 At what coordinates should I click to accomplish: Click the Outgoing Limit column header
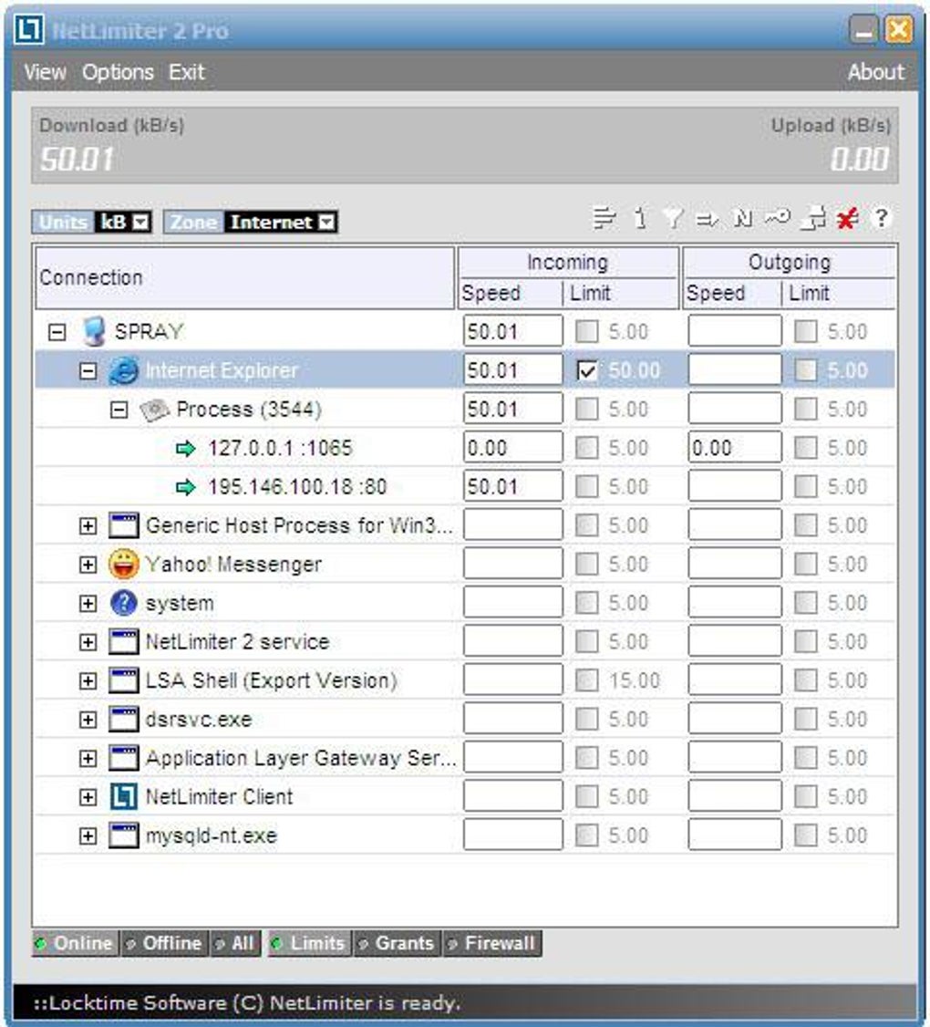coord(838,293)
